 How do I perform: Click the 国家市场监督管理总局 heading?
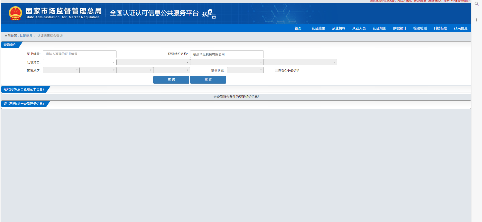(x=64, y=11)
